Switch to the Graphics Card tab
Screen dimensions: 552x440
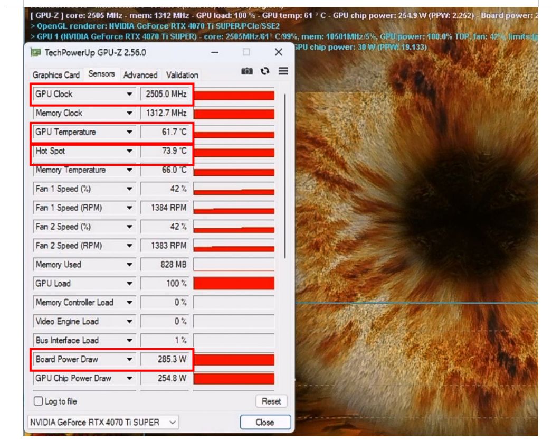pyautogui.click(x=56, y=75)
